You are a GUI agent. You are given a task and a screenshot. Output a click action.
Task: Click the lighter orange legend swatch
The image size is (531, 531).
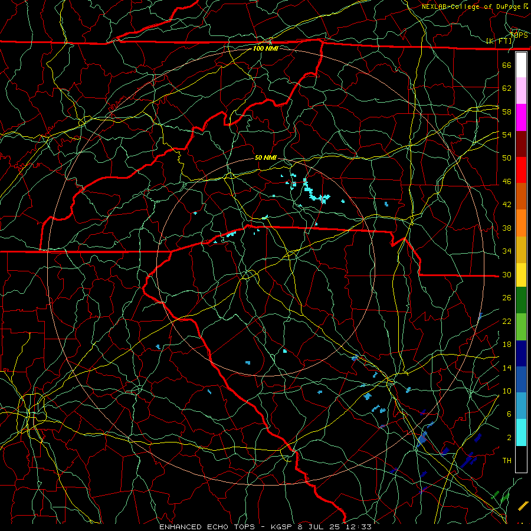coord(521,223)
